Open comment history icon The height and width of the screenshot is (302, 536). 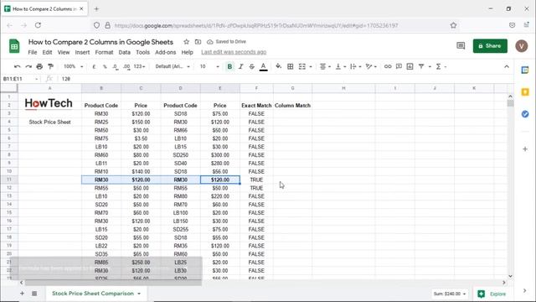(x=461, y=46)
